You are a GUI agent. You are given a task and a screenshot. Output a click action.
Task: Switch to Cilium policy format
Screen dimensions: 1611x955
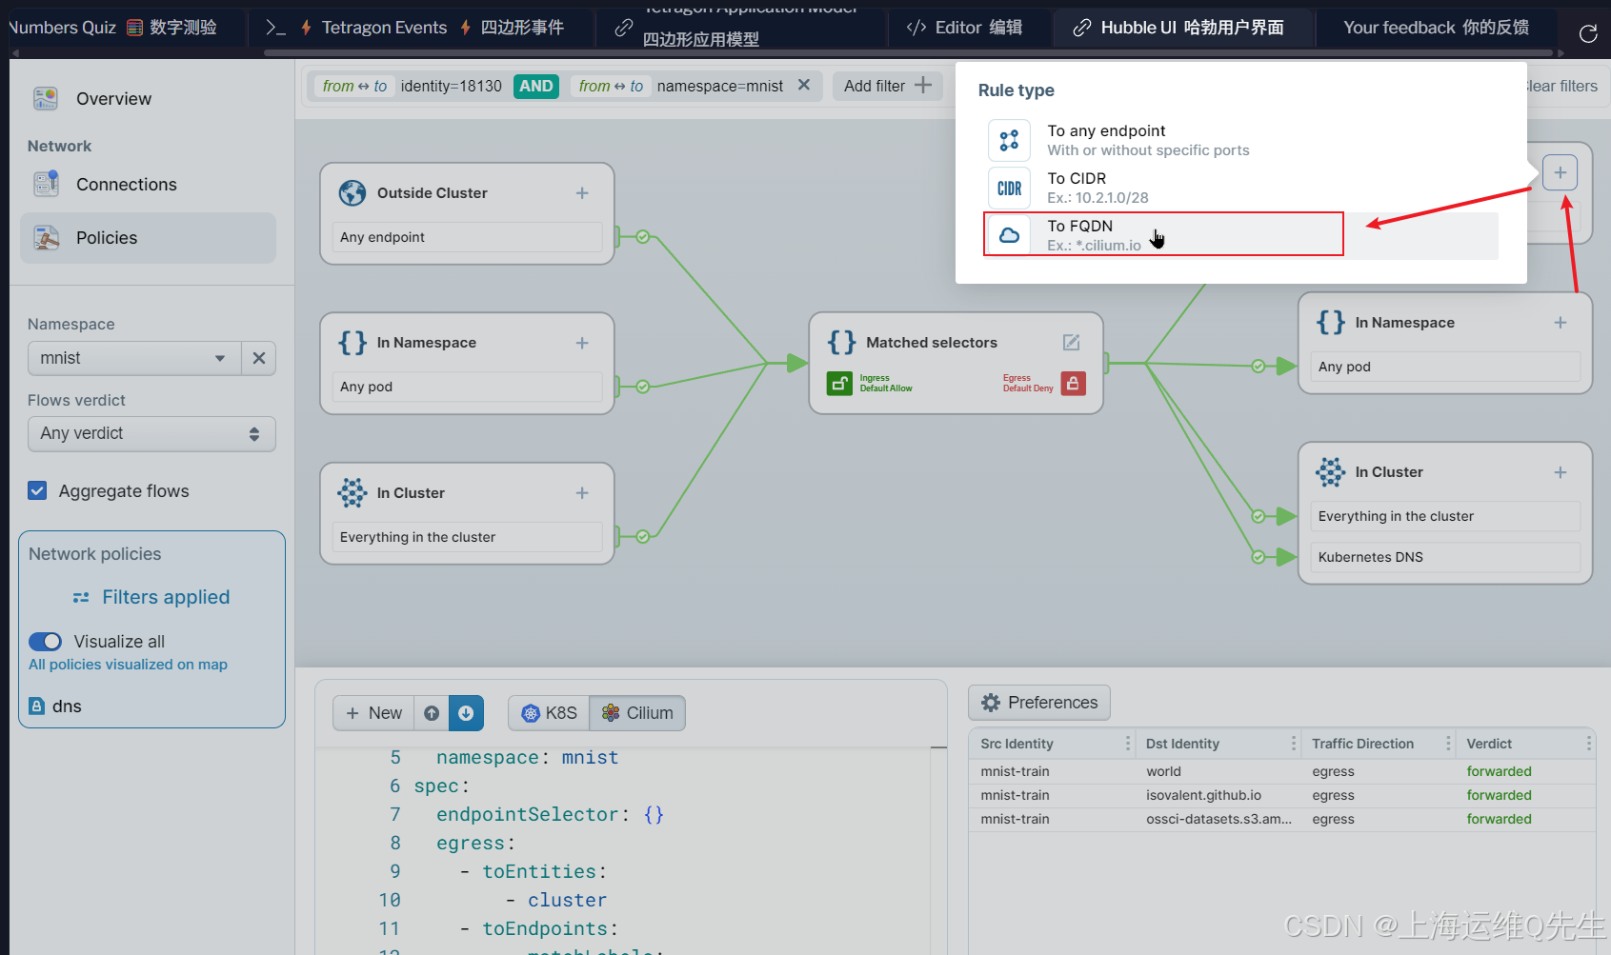click(637, 713)
